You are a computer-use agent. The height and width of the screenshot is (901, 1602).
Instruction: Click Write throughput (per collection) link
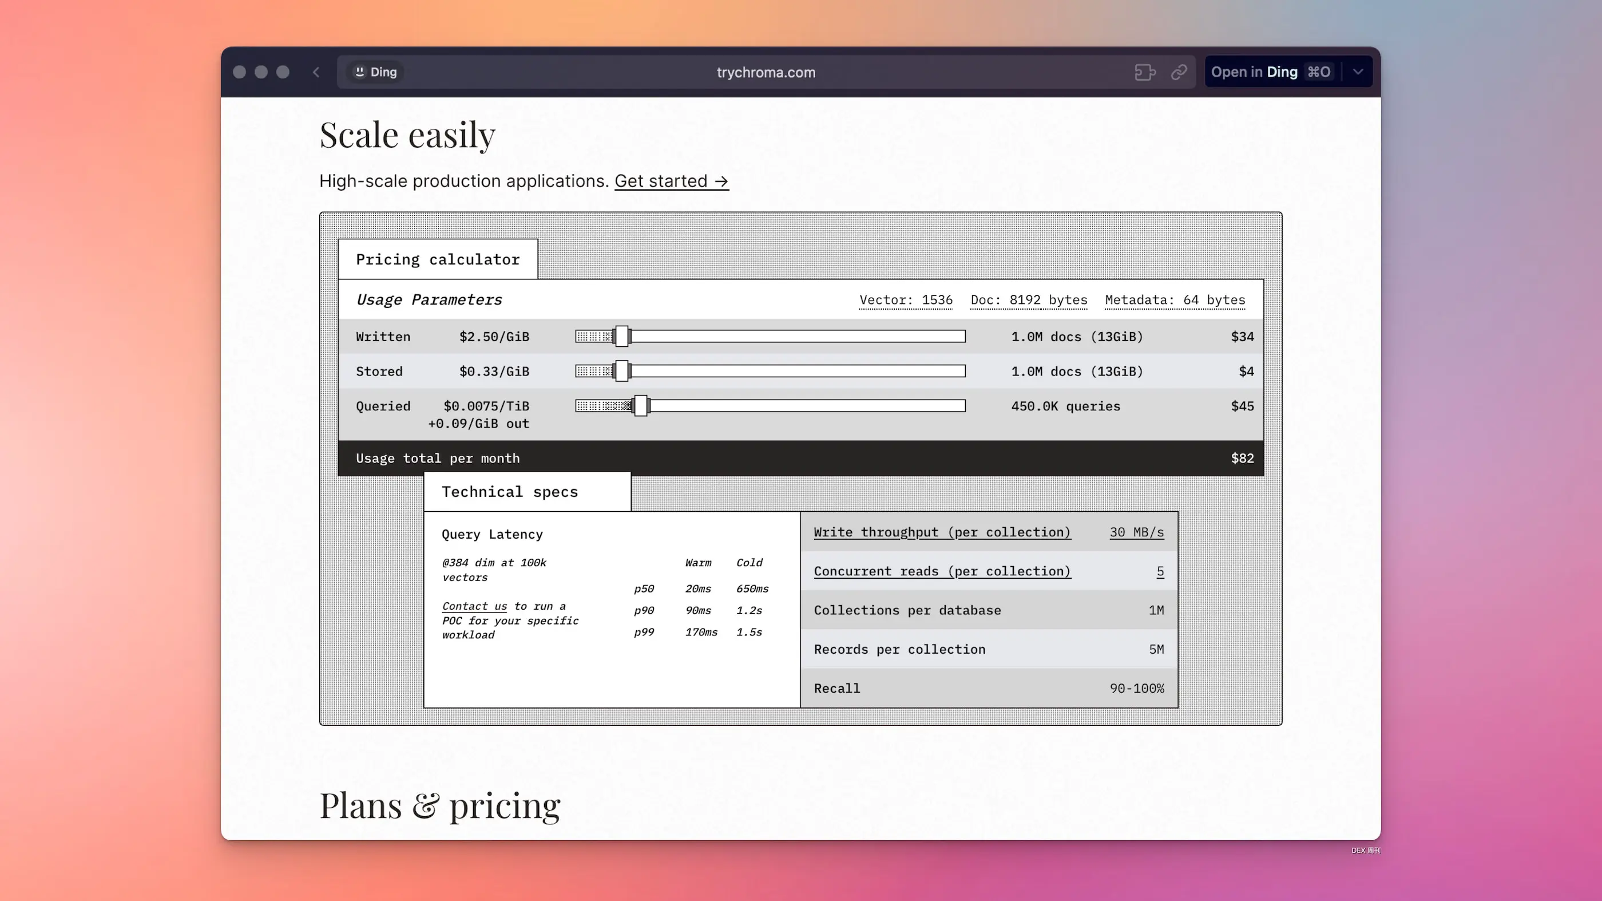click(x=942, y=532)
